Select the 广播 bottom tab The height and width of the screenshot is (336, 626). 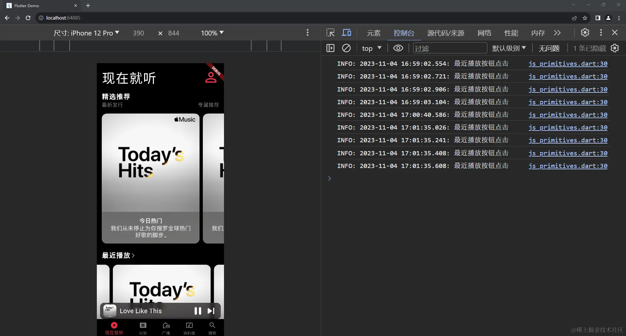coord(166,328)
